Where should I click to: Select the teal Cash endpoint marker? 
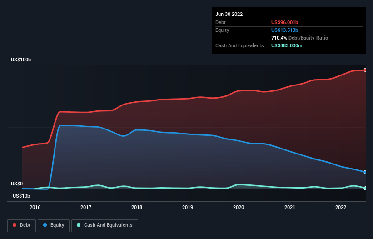(365, 188)
